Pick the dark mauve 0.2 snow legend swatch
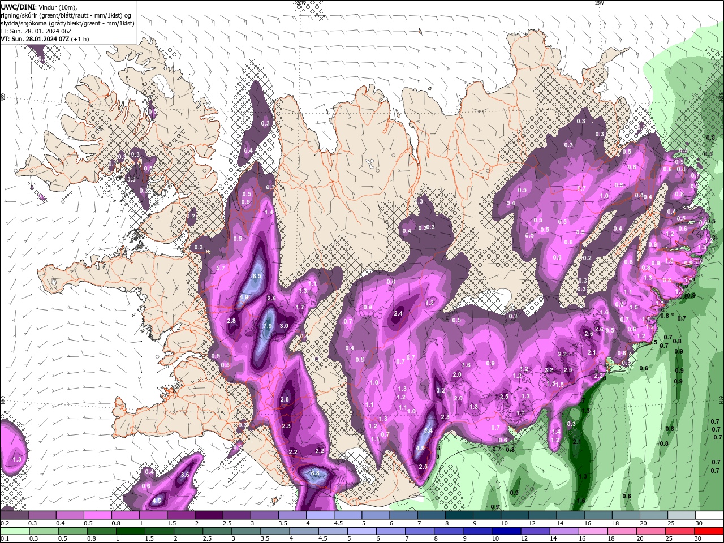The image size is (724, 543). coord(14,515)
